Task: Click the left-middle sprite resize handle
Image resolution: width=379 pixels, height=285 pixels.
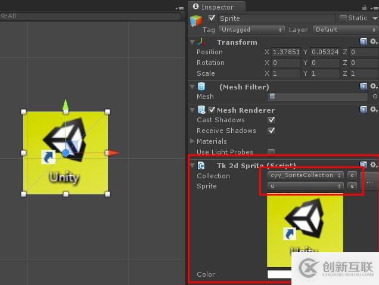Action: point(23,153)
